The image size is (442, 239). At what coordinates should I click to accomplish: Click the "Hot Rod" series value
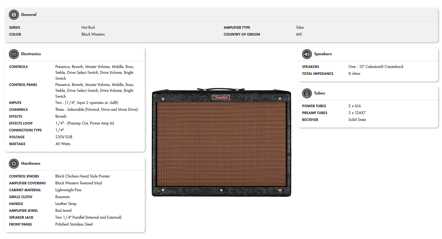(x=88, y=27)
